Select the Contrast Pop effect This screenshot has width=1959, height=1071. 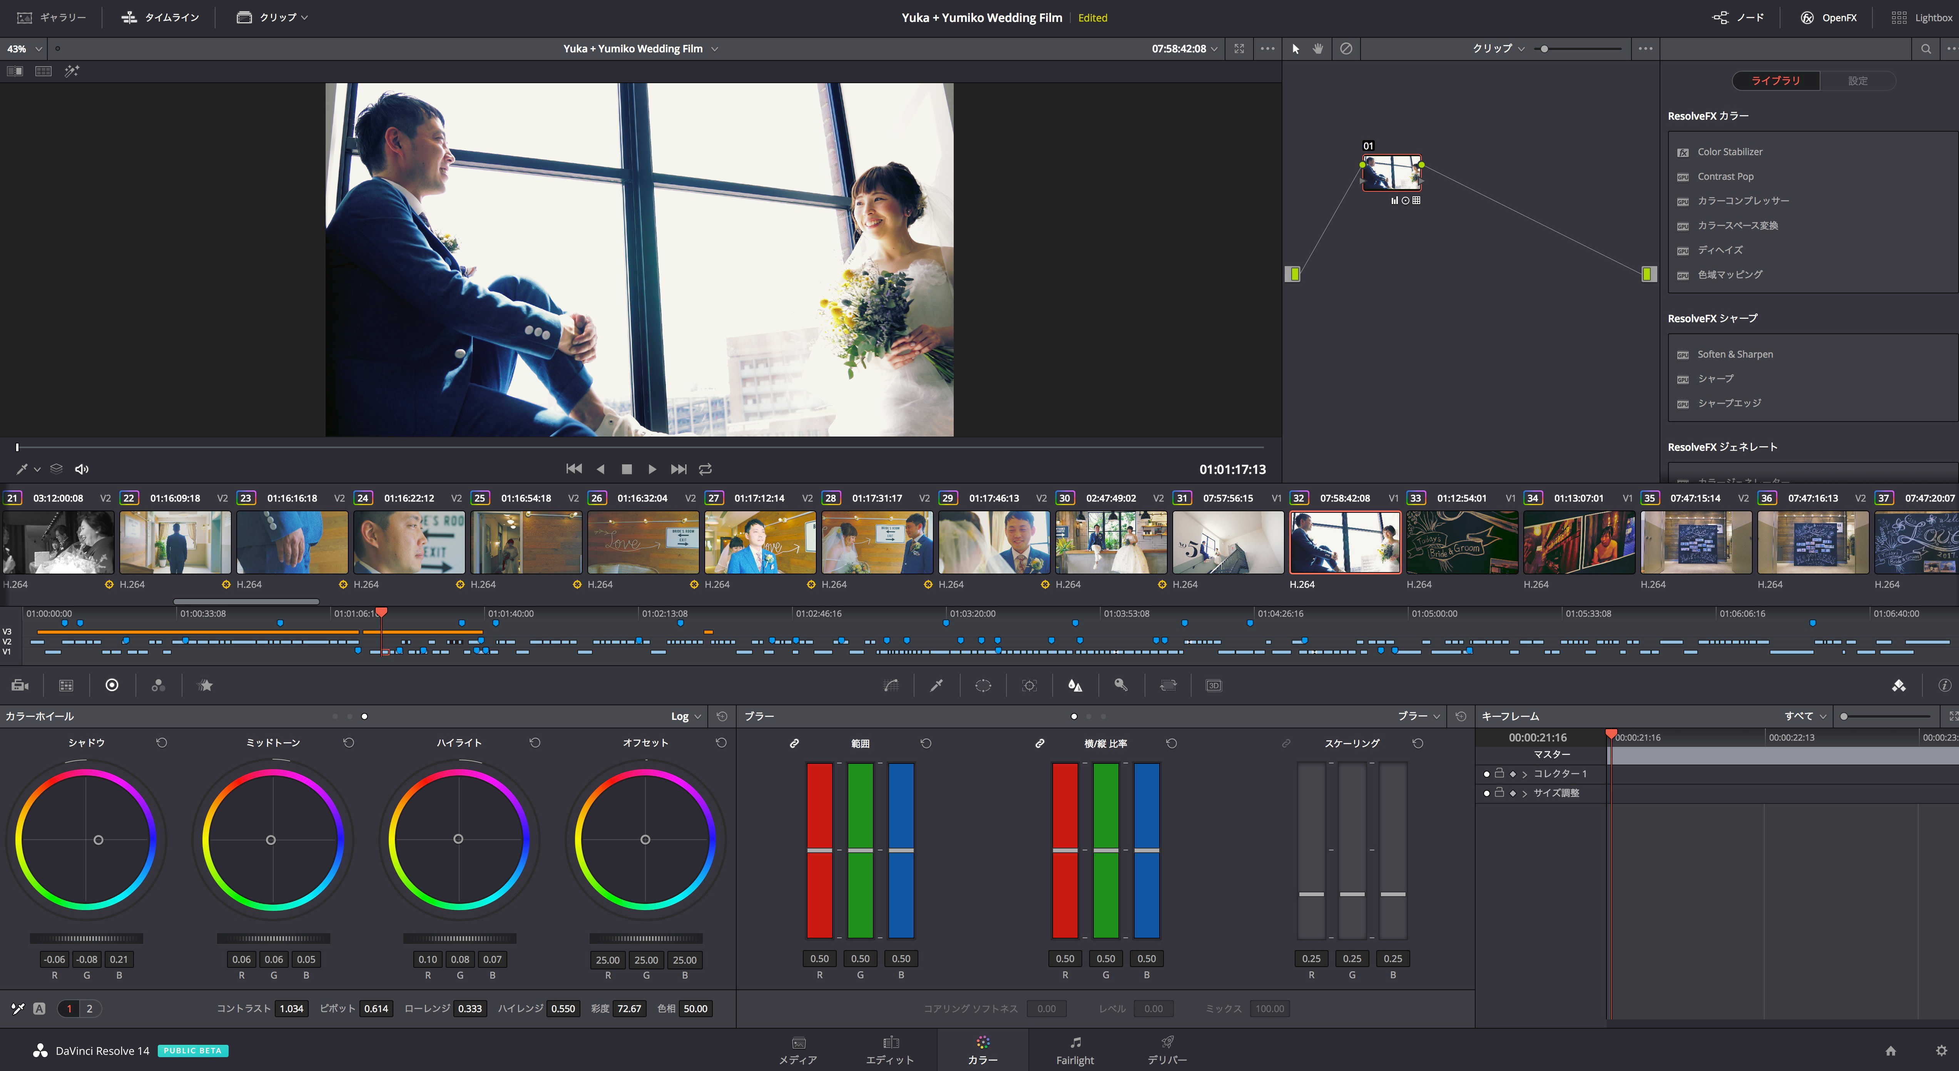(1725, 176)
